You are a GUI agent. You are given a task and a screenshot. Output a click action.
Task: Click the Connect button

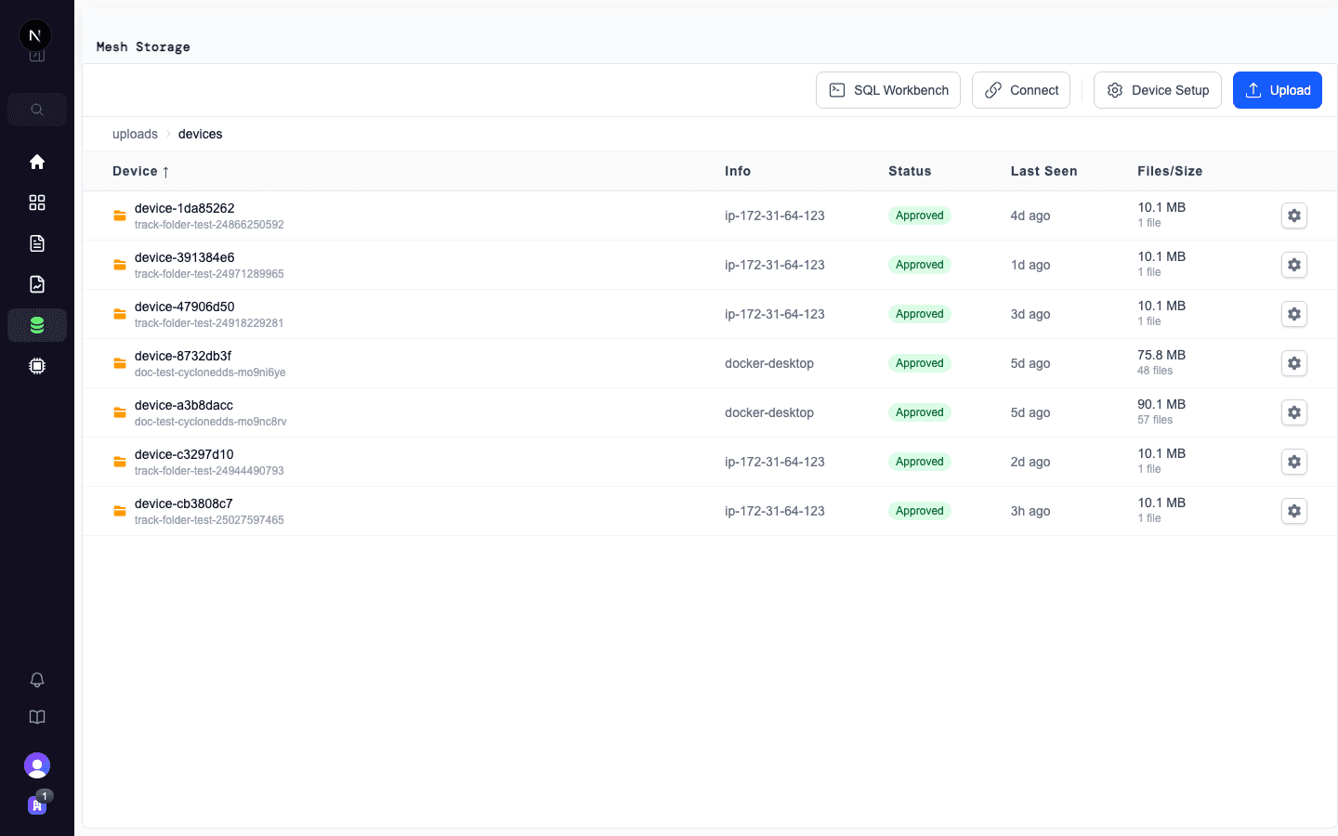tap(1021, 90)
